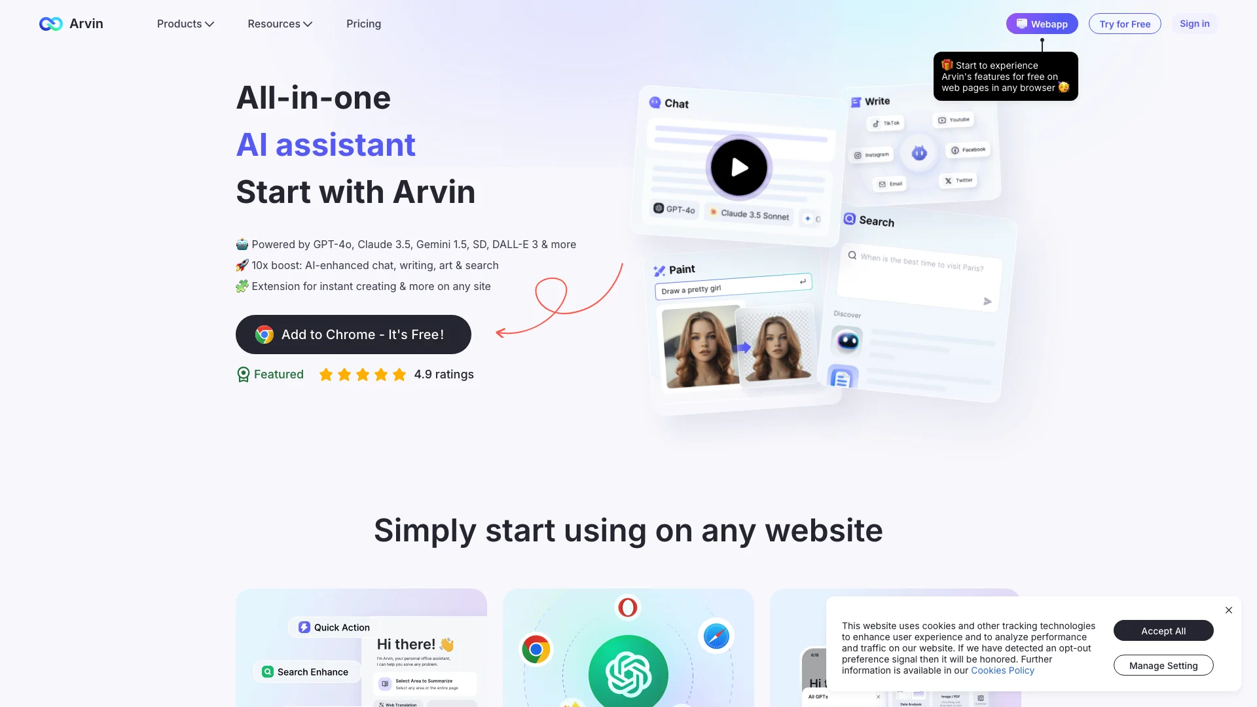Click the Write pen icon in product preview
Screen dimensions: 1257x707
click(856, 101)
